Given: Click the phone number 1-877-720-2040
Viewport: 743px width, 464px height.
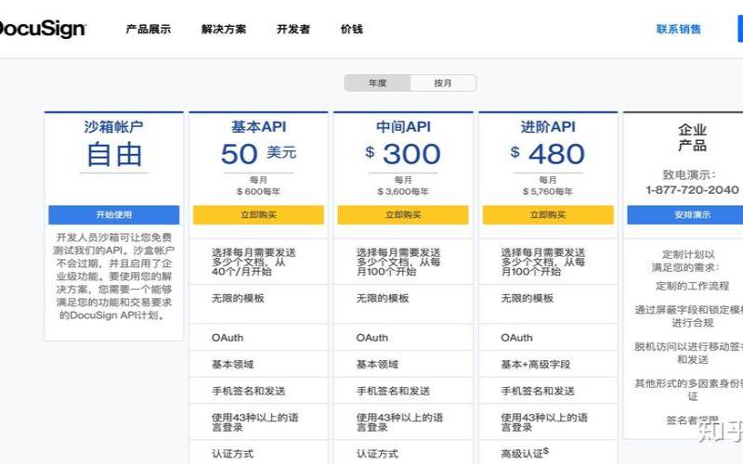Looking at the screenshot, I should [692, 190].
